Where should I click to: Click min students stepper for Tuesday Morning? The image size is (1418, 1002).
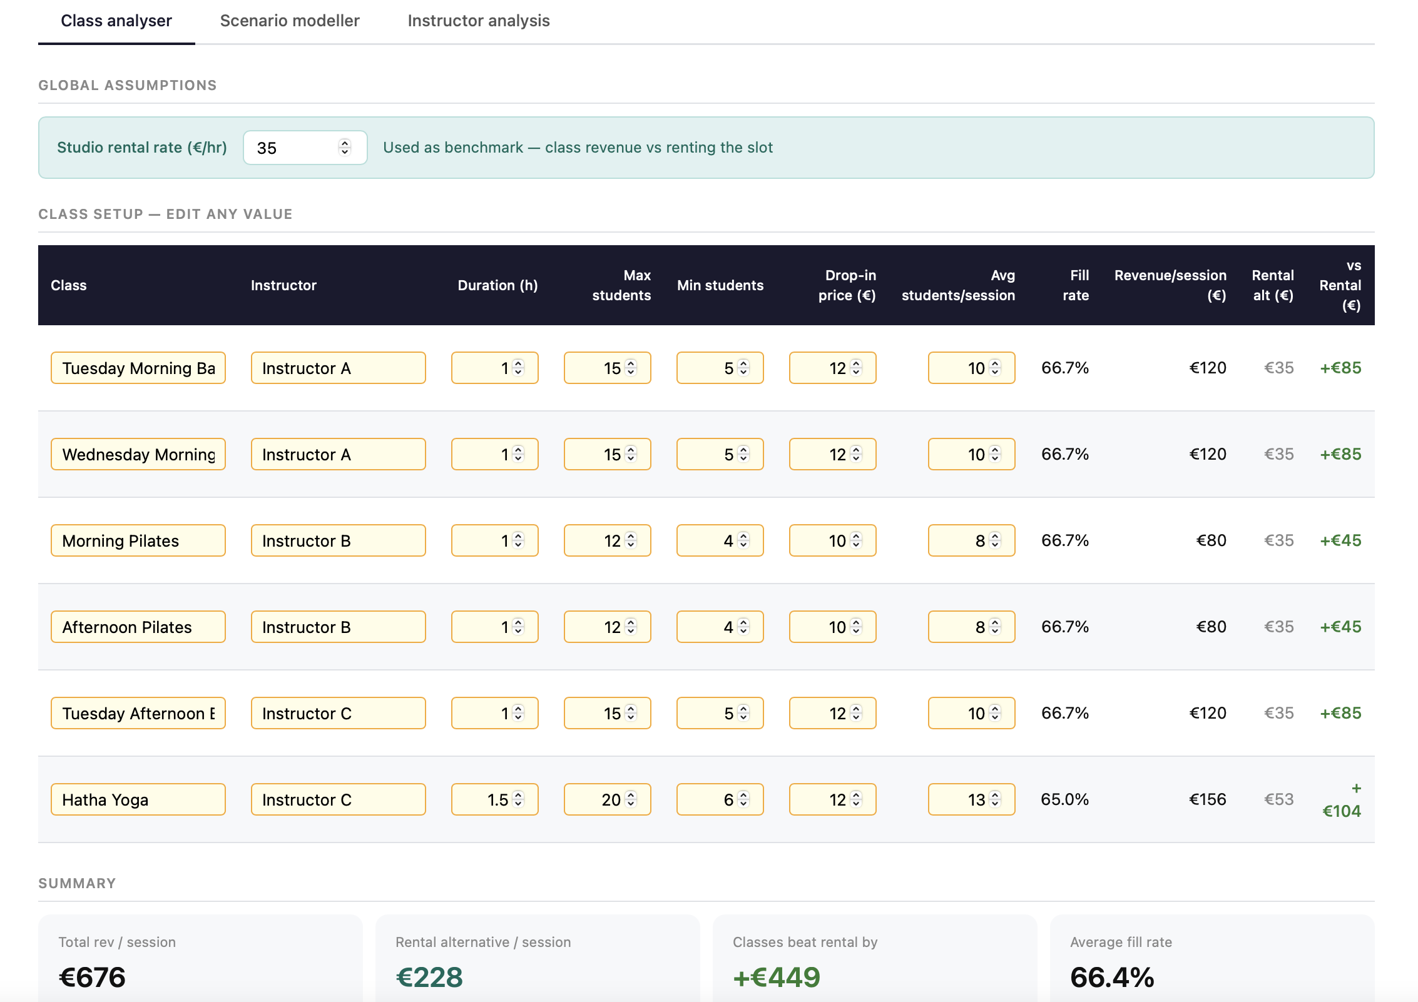click(743, 368)
